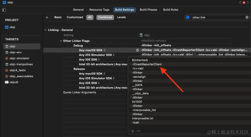Viewport: 251px width, 137px height.
Task: Switch to the Build Rules tab
Action: [x=171, y=10]
